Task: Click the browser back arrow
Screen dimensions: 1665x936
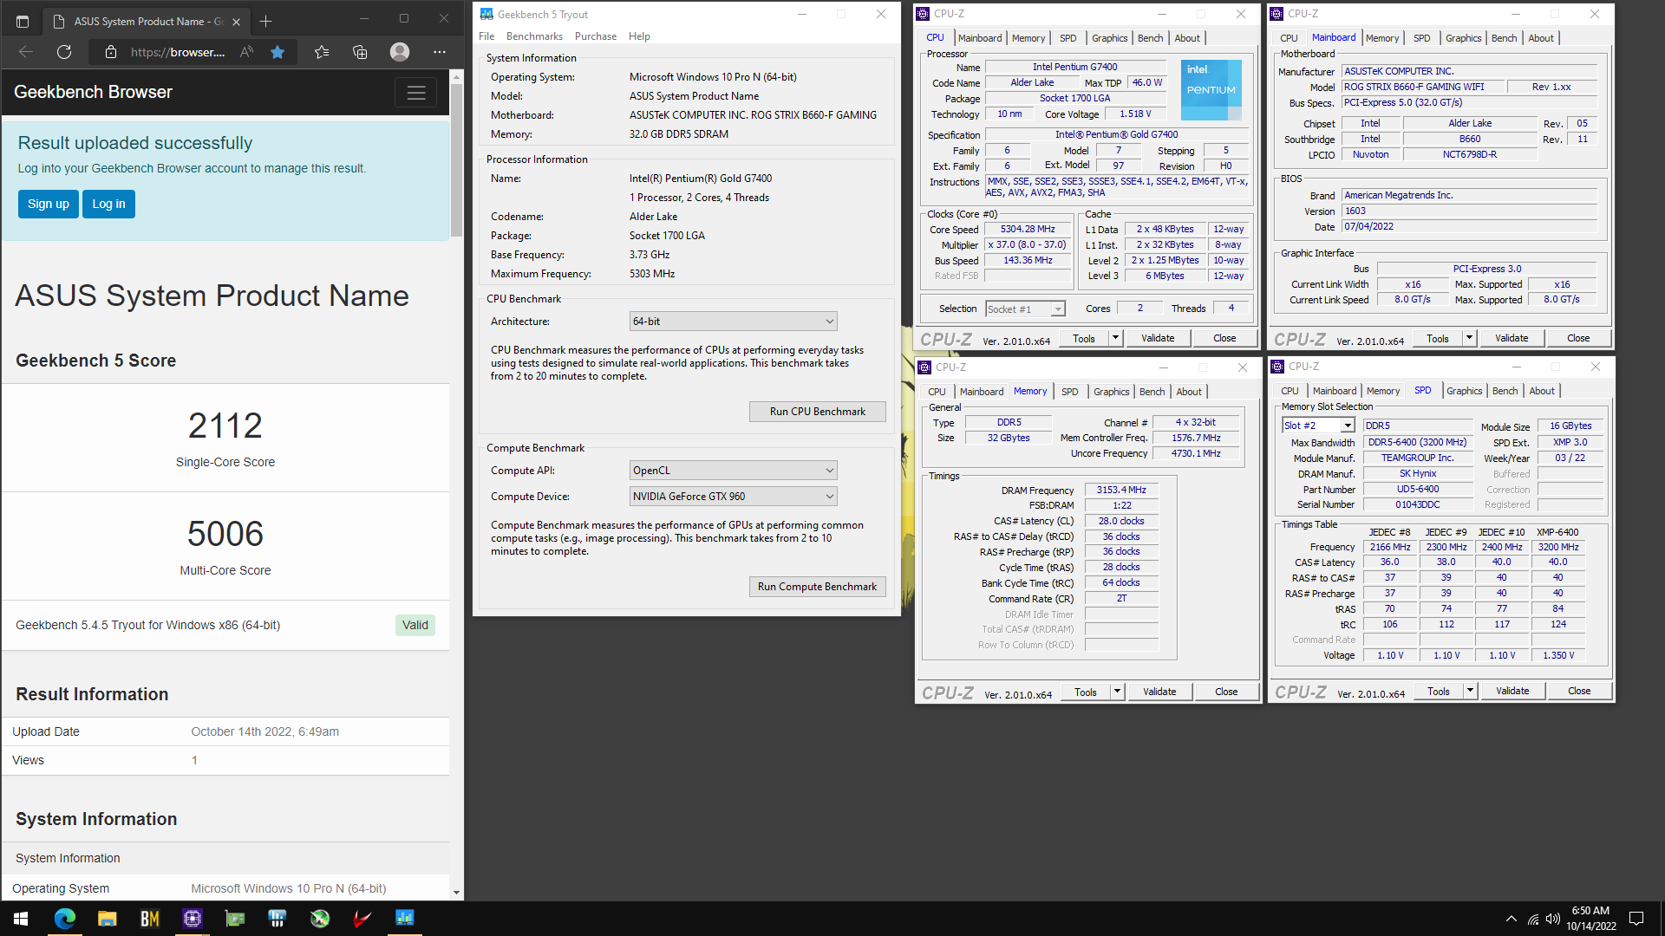Action: click(x=26, y=52)
